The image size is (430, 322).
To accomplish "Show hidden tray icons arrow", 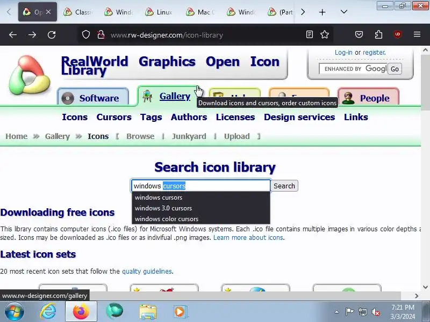I will [336, 312].
